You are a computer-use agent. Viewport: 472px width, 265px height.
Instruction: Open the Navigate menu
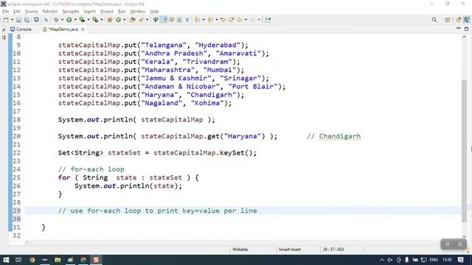coord(71,12)
